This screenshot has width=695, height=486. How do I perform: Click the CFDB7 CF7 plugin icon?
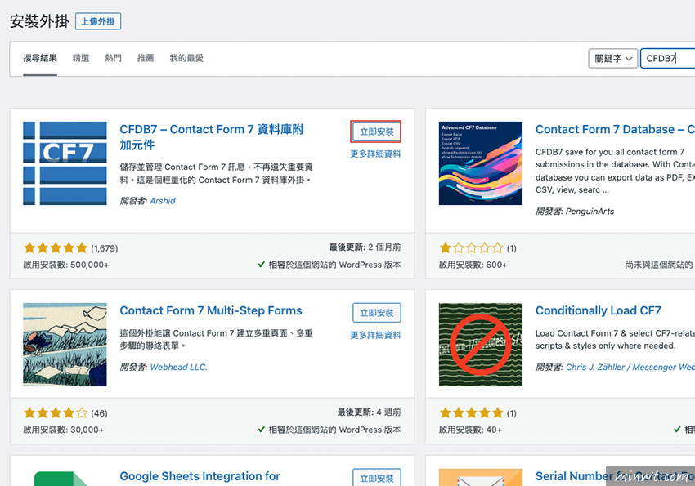(x=65, y=163)
